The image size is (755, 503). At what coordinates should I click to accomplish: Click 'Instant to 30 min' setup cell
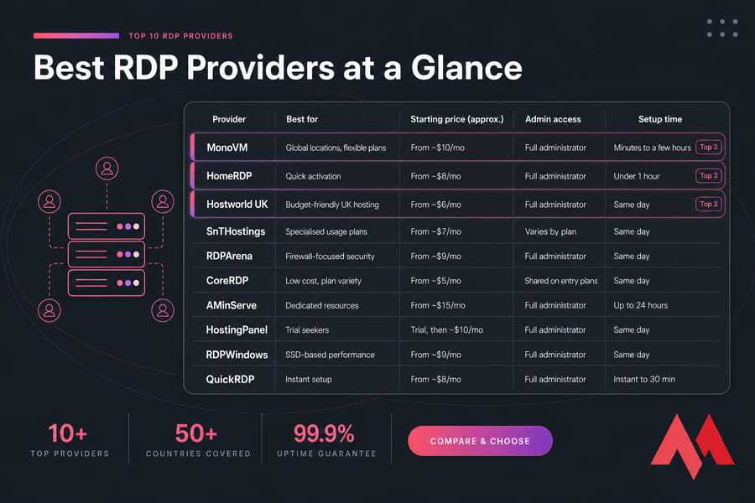pyautogui.click(x=644, y=379)
